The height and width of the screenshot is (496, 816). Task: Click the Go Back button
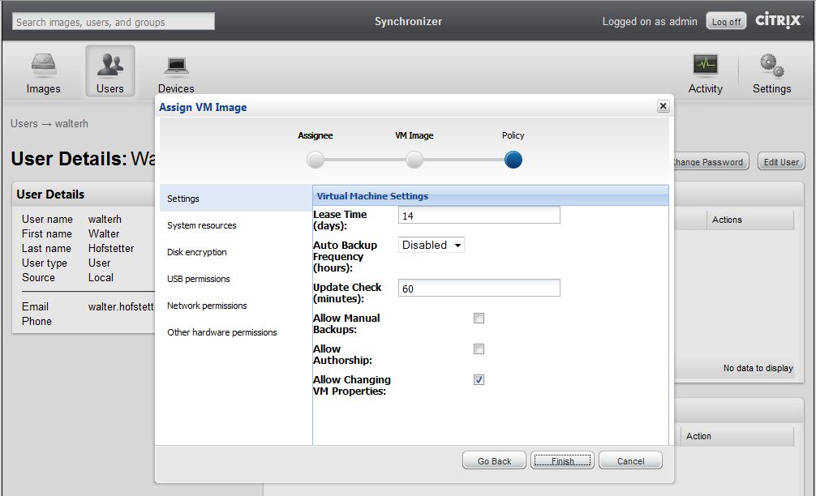494,461
